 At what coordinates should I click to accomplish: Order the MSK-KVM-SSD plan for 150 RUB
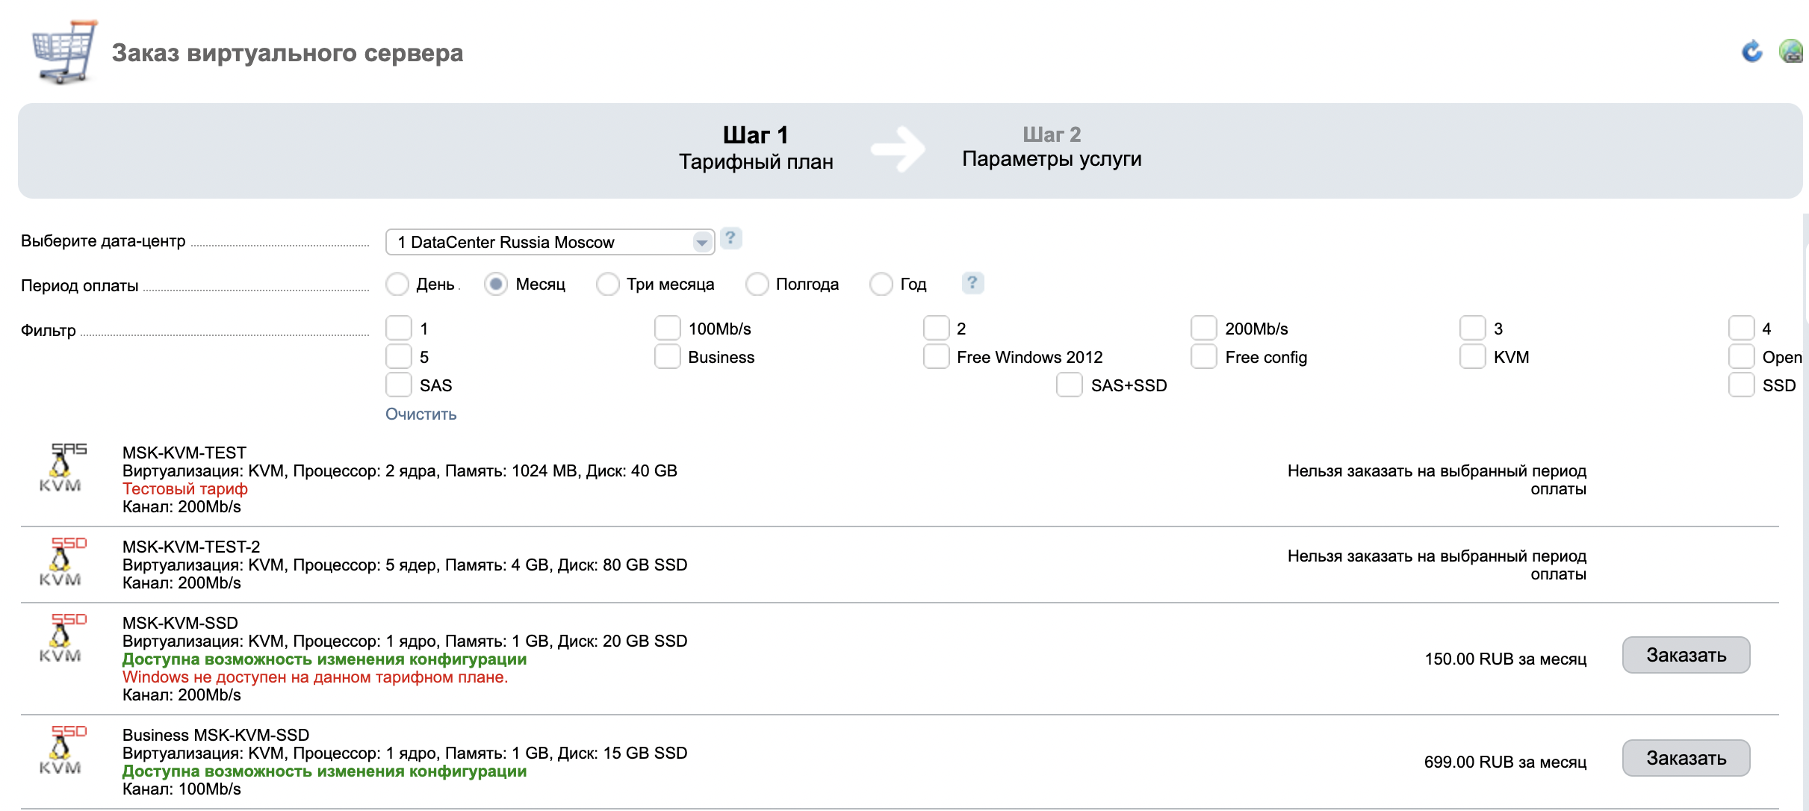point(1685,655)
